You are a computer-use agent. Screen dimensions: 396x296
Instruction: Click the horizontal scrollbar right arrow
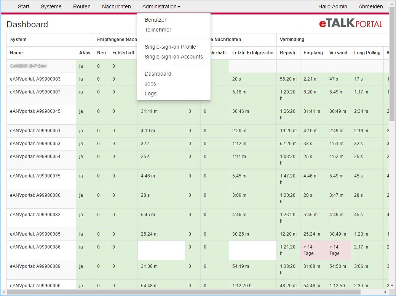pyautogui.click(x=386, y=292)
